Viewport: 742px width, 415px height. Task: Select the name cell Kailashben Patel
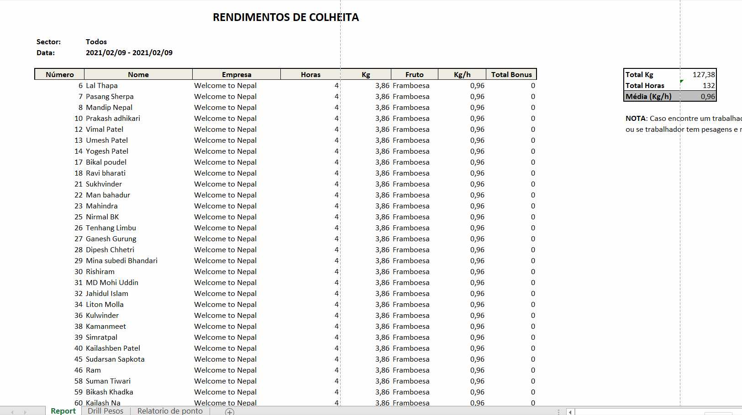(x=113, y=348)
